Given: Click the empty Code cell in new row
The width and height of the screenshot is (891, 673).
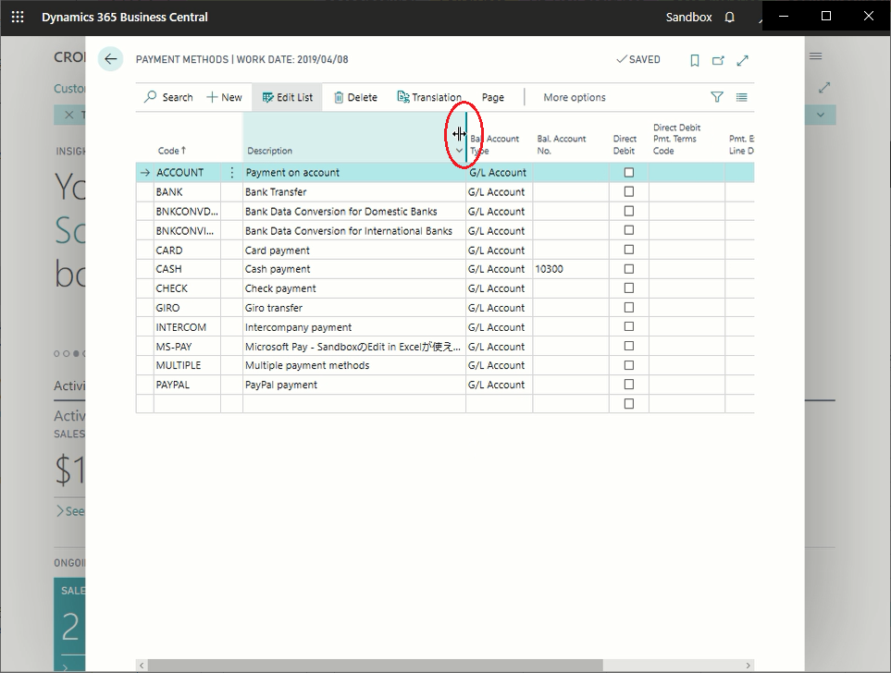Looking at the screenshot, I should coord(187,404).
